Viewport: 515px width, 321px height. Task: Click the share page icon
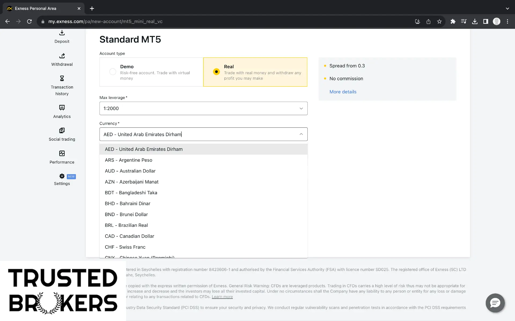click(x=428, y=21)
